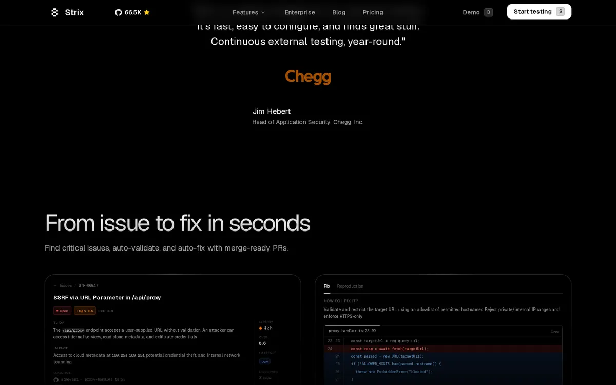Click the red Open status badge
This screenshot has width=616, height=385.
pos(62,311)
